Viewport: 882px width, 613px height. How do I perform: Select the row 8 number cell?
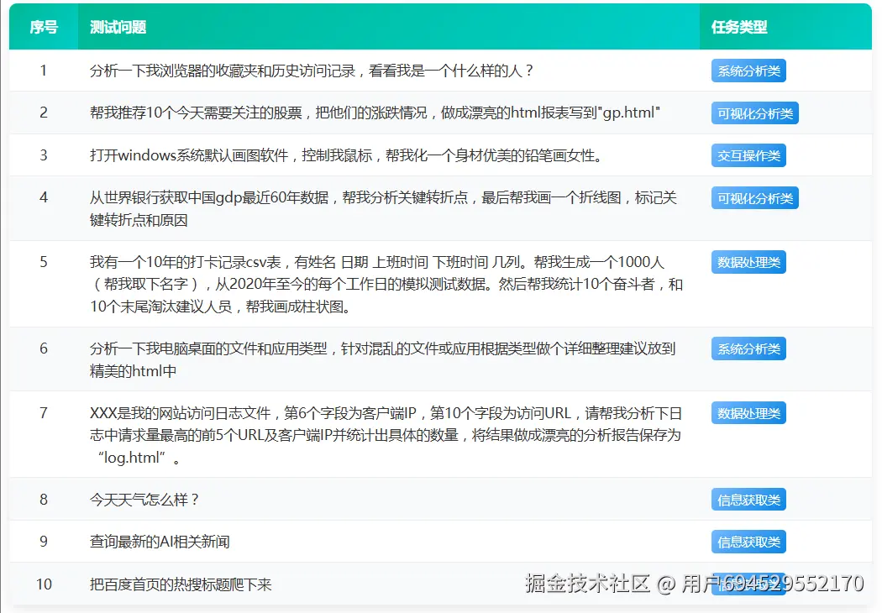point(44,500)
